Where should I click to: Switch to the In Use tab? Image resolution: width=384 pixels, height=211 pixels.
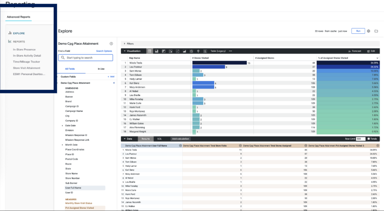(101, 69)
